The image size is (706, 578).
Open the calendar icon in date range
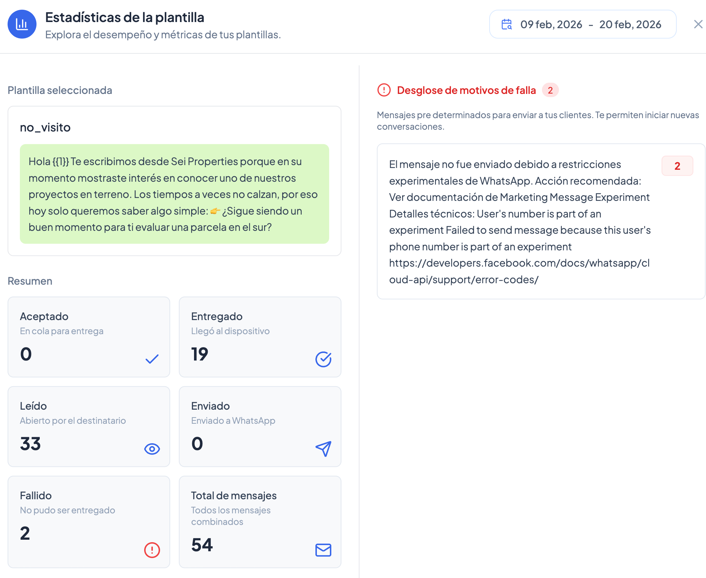[507, 24]
